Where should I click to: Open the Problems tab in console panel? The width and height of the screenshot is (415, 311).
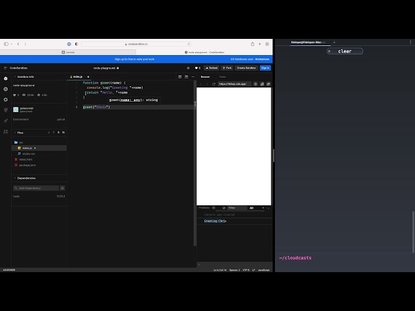tap(204, 208)
